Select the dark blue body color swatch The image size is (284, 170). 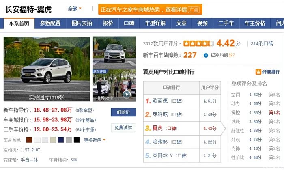point(61,140)
